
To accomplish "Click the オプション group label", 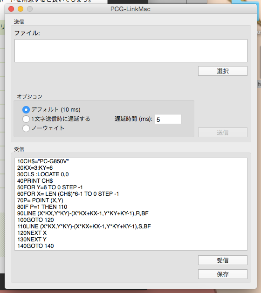I will tap(29, 96).
